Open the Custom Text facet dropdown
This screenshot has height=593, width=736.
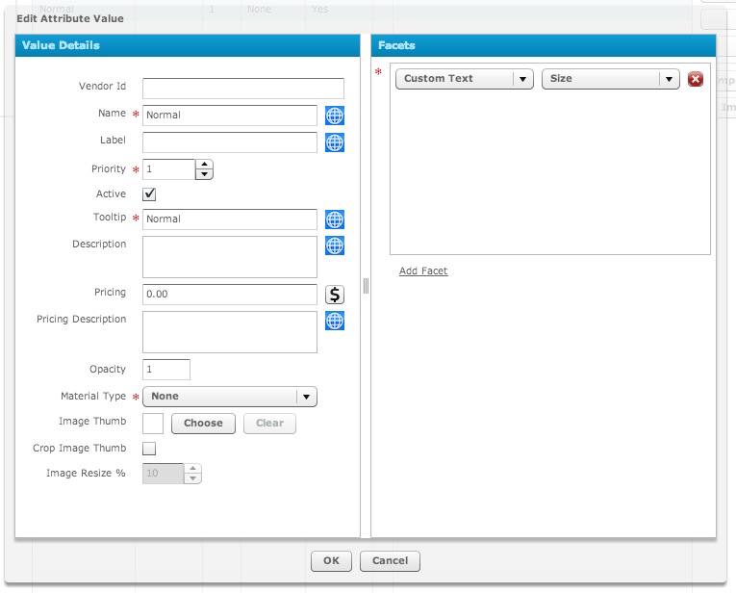click(465, 79)
